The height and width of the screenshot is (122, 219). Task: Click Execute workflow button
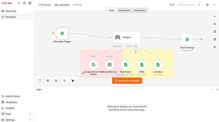[x=127, y=81]
